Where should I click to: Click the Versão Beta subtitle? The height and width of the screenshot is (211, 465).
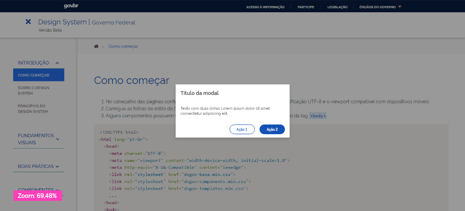50,30
